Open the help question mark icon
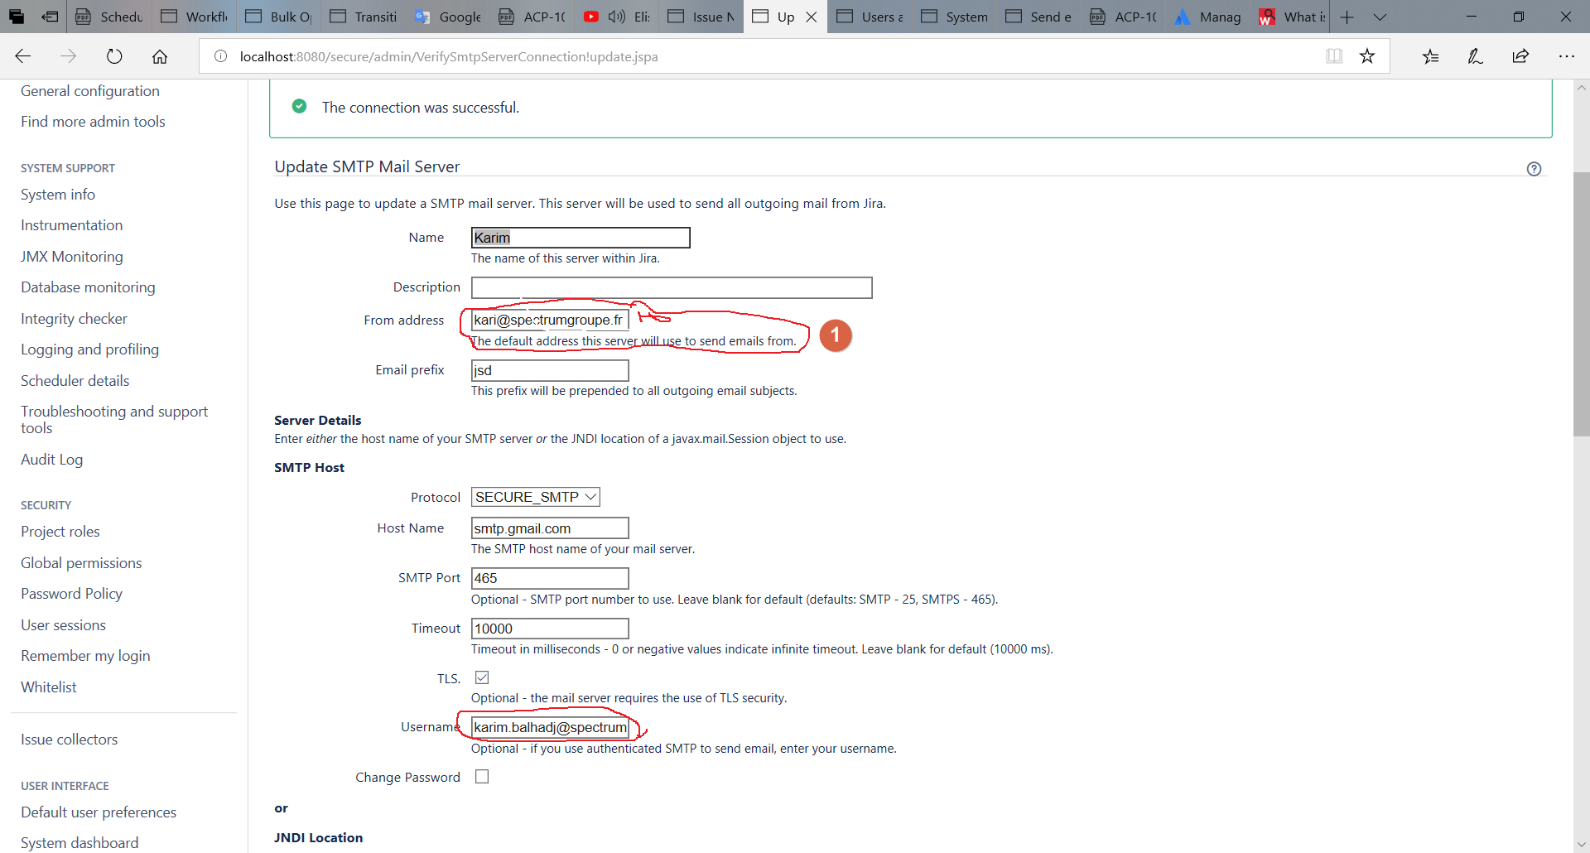The height and width of the screenshot is (853, 1590). click(x=1534, y=169)
